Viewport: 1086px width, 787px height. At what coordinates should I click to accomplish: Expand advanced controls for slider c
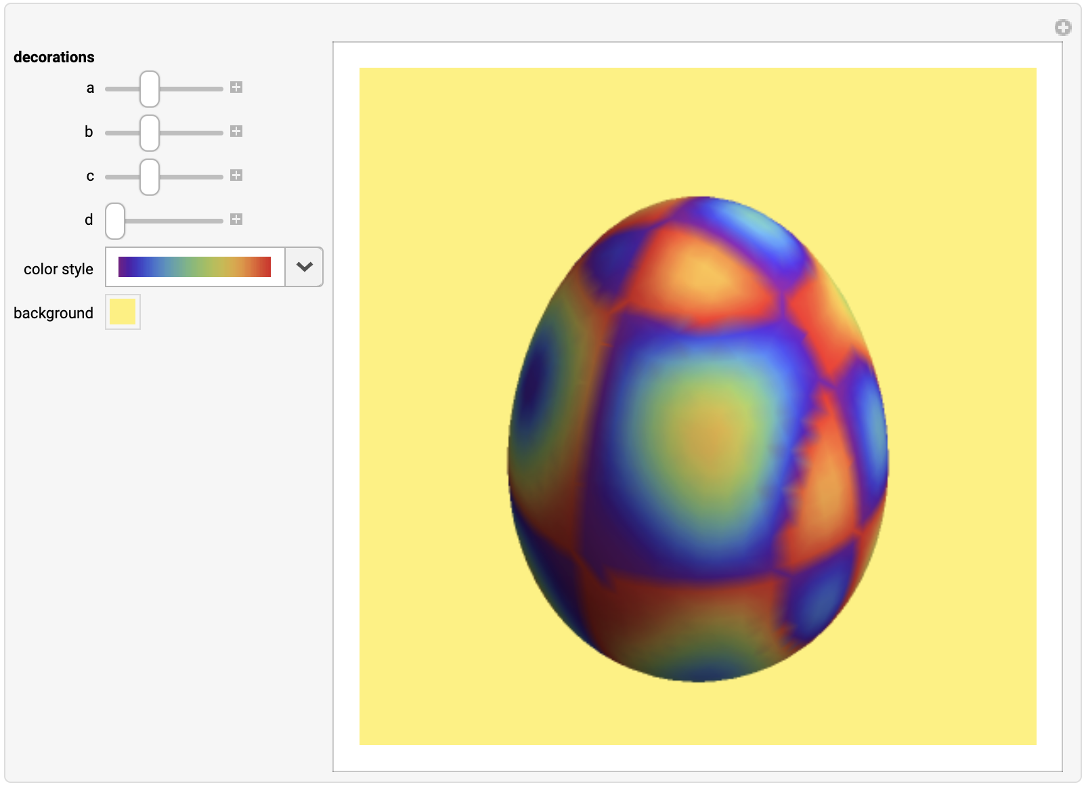pos(236,175)
